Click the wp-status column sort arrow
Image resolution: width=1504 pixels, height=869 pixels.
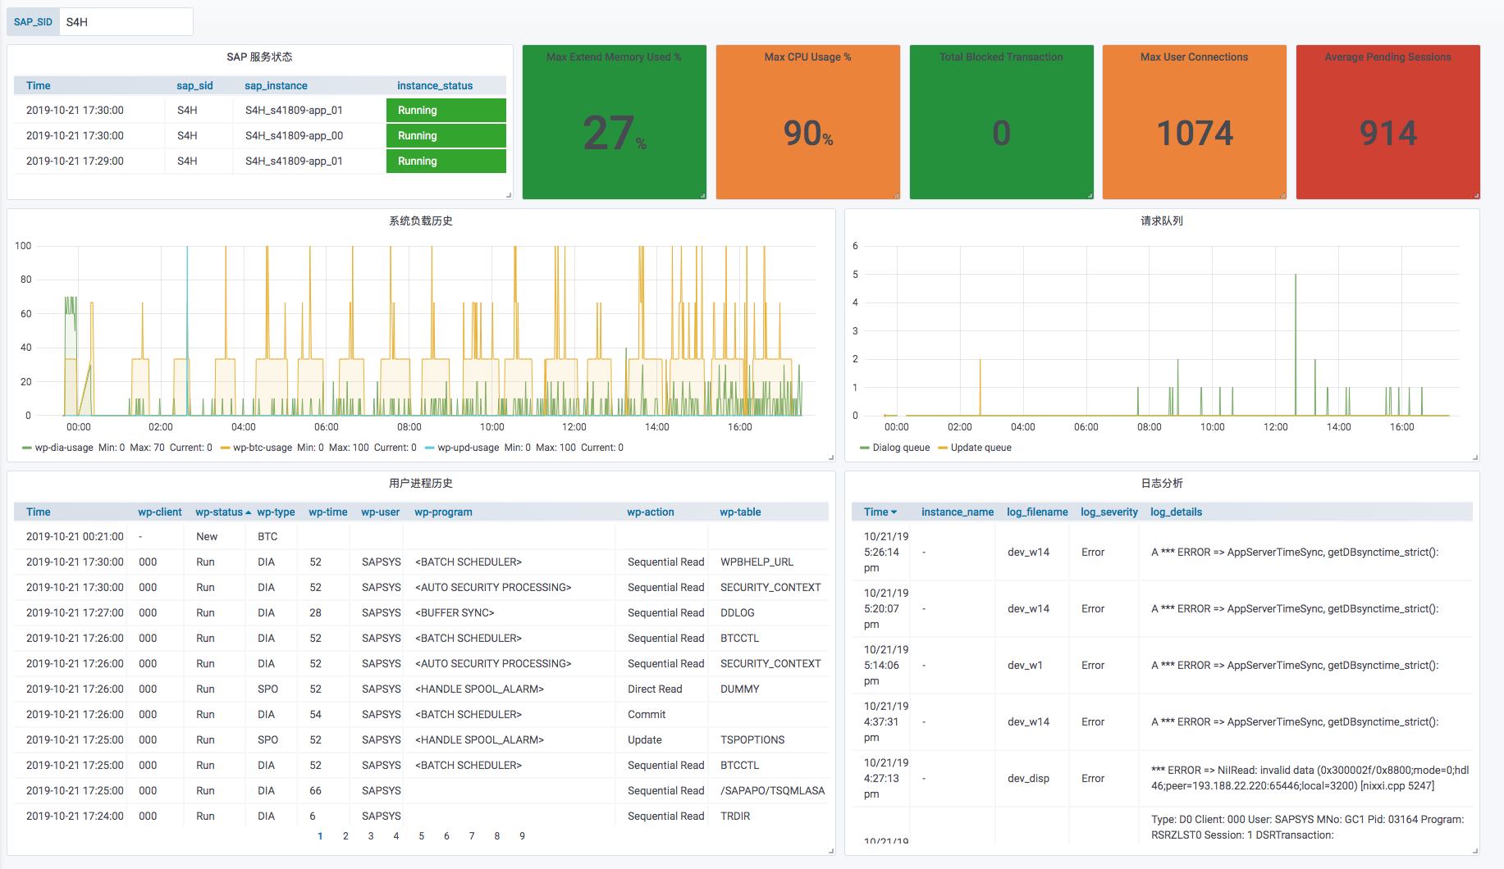pyautogui.click(x=248, y=512)
